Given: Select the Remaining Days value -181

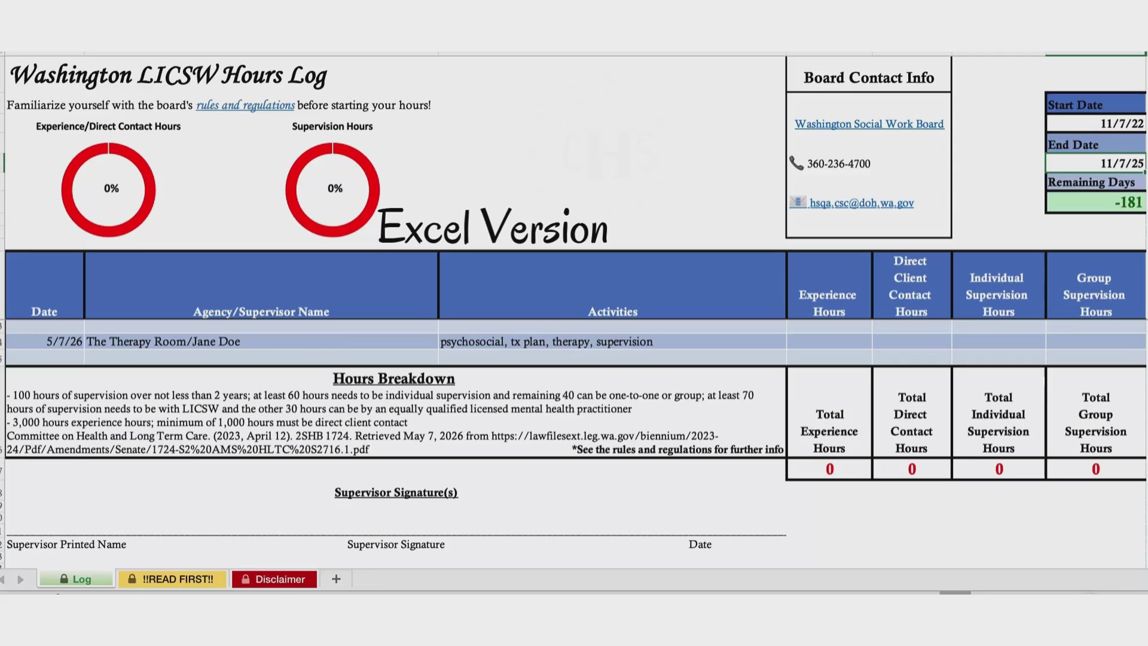Looking at the screenshot, I should point(1095,202).
